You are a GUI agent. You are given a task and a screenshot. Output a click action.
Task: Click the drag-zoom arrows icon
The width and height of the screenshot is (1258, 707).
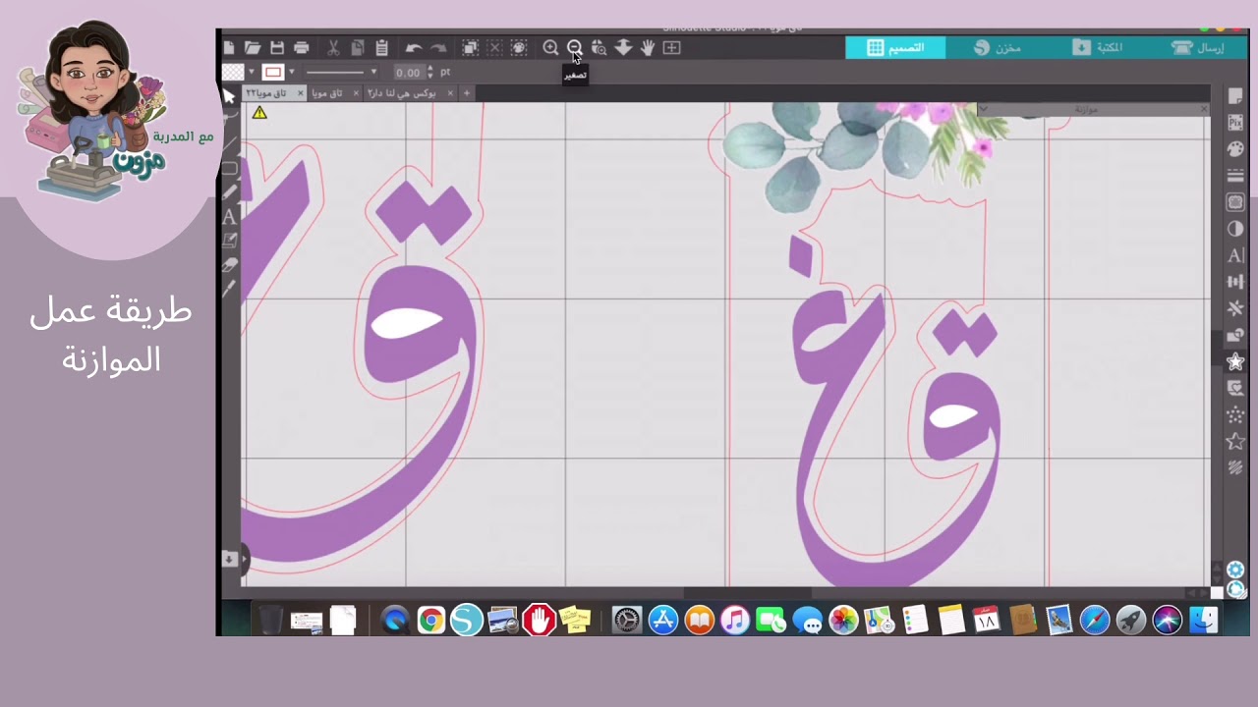pyautogui.click(x=623, y=47)
